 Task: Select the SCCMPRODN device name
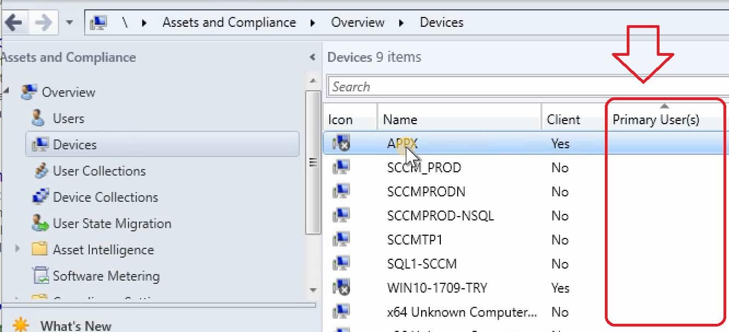pyautogui.click(x=426, y=192)
